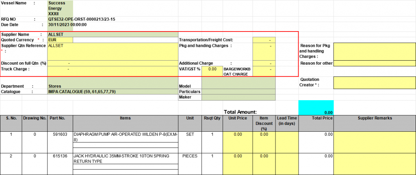Select the Catalogue cell showing IMPA CATALOGUE
The width and height of the screenshot is (416, 175).
point(113,92)
